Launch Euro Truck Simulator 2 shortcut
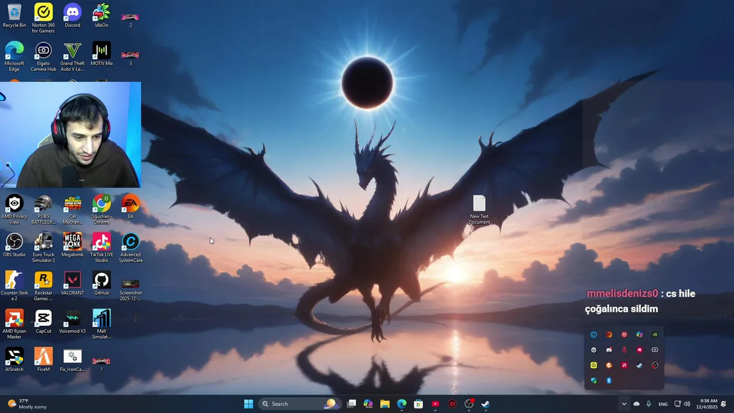Screen dimensions: 734x413 tap(43, 248)
